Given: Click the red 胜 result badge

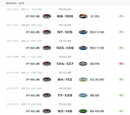Looking at the screenshot, I should (121, 64).
